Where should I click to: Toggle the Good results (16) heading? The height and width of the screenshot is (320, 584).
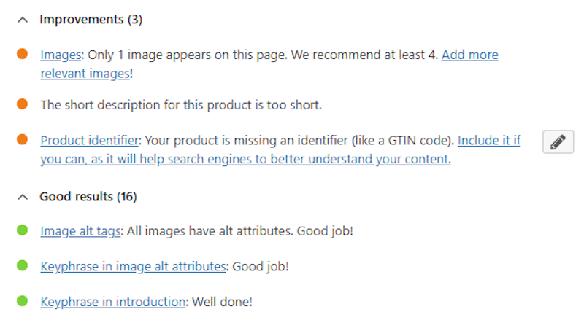click(88, 196)
